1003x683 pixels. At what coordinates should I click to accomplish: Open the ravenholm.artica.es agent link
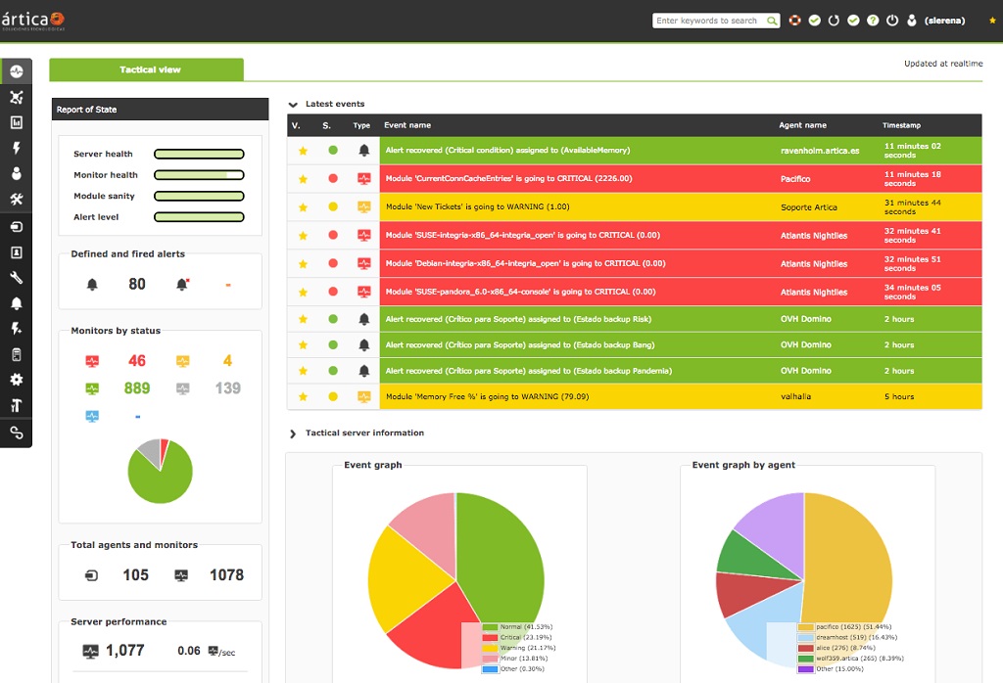(x=820, y=151)
